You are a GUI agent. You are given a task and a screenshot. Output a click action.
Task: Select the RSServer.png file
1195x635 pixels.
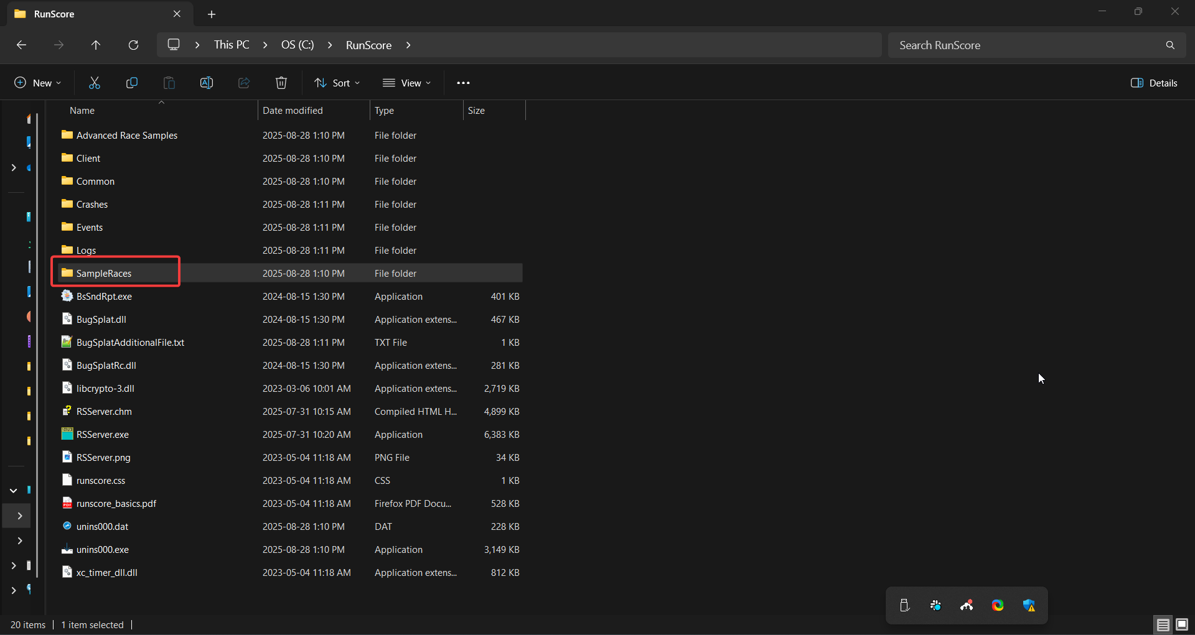[x=96, y=457]
